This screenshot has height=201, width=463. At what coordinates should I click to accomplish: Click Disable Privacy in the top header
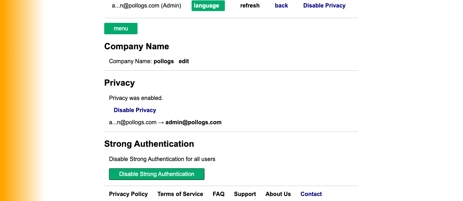coord(324,6)
